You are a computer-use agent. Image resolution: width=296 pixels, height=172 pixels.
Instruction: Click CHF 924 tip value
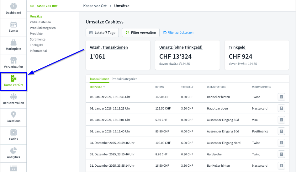240,56
